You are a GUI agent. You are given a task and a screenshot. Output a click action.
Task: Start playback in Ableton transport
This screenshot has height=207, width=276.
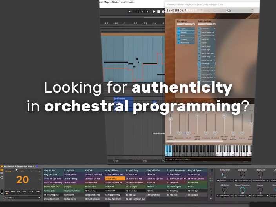click(x=154, y=11)
